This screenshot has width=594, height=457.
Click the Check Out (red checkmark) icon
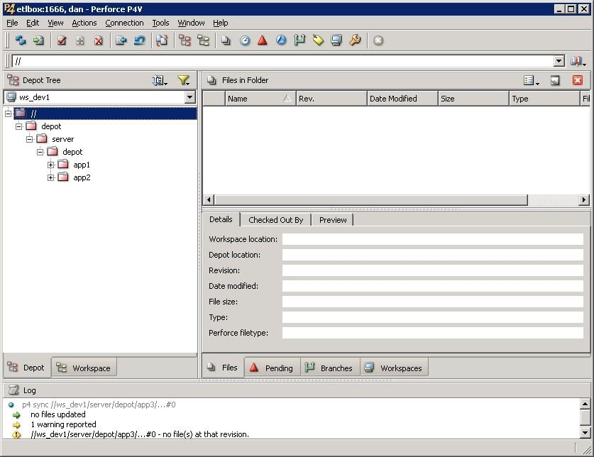tap(61, 40)
